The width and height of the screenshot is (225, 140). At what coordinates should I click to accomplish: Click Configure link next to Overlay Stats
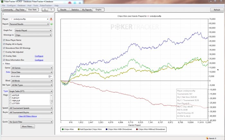pos(39,56)
